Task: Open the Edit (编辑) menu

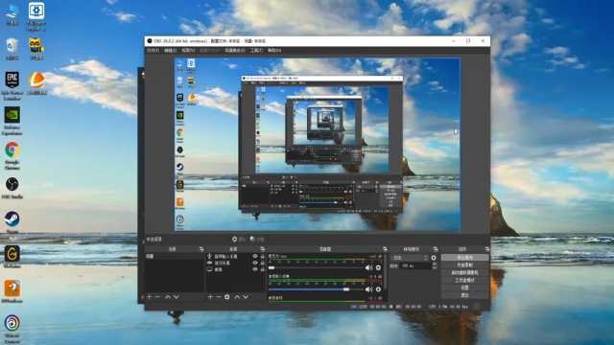Action: (170, 51)
